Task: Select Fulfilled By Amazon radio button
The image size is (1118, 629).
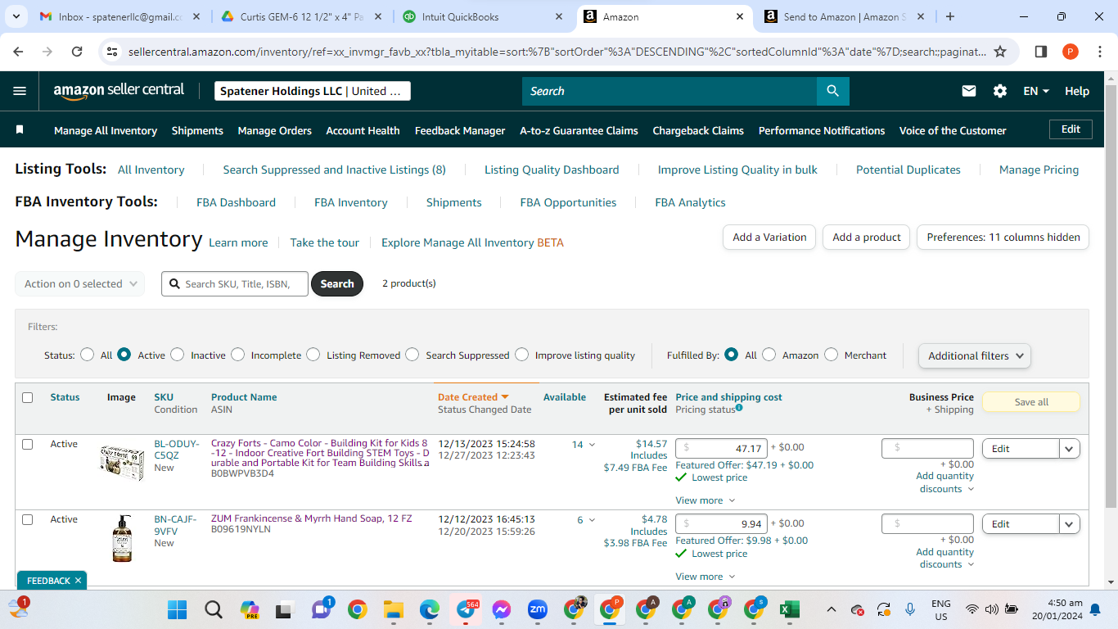Action: pos(769,355)
